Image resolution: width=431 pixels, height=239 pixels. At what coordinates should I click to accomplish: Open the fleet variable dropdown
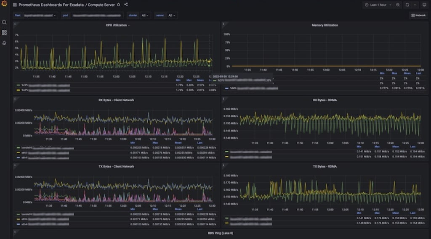[x=41, y=15]
